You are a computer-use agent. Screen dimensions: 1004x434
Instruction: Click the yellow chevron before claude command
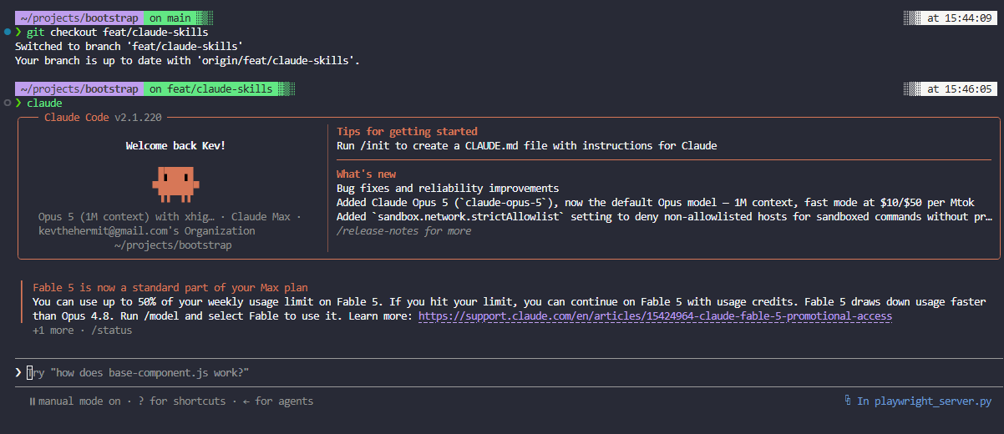click(x=18, y=103)
